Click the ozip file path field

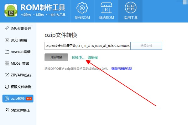pos(87,46)
